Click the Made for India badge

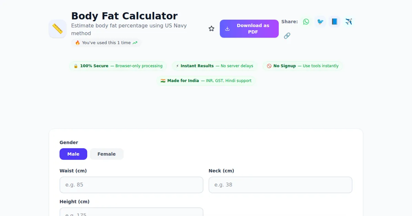tap(206, 81)
